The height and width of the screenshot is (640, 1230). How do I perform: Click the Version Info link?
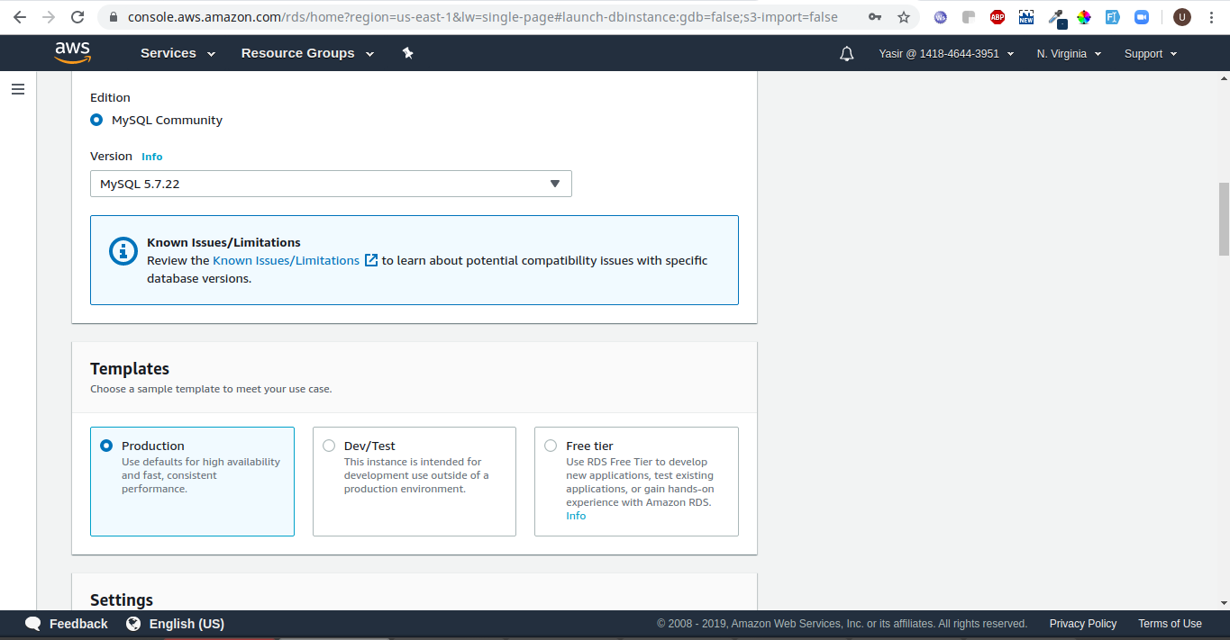(152, 157)
